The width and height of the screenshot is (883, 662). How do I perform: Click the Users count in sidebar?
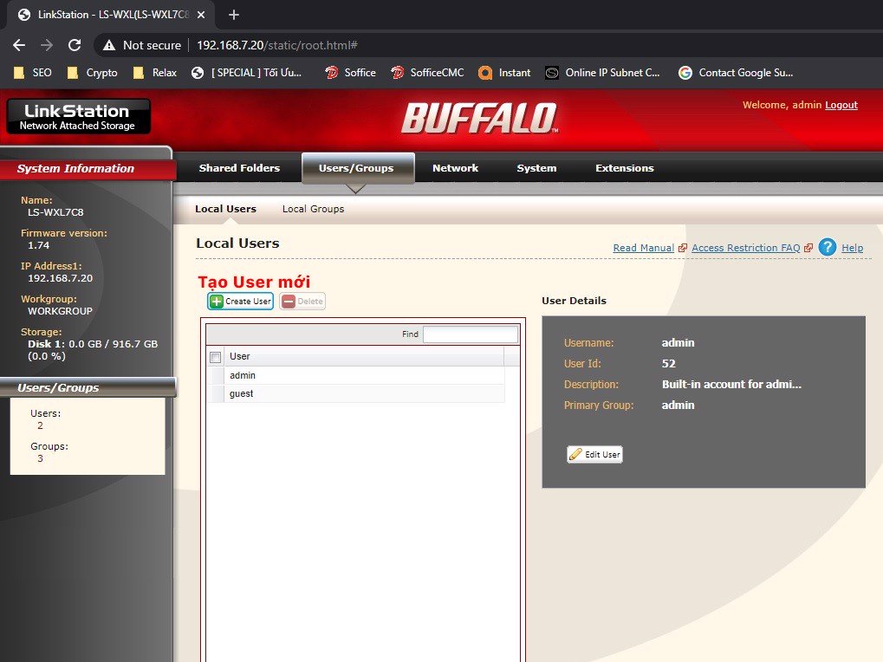pyautogui.click(x=40, y=425)
